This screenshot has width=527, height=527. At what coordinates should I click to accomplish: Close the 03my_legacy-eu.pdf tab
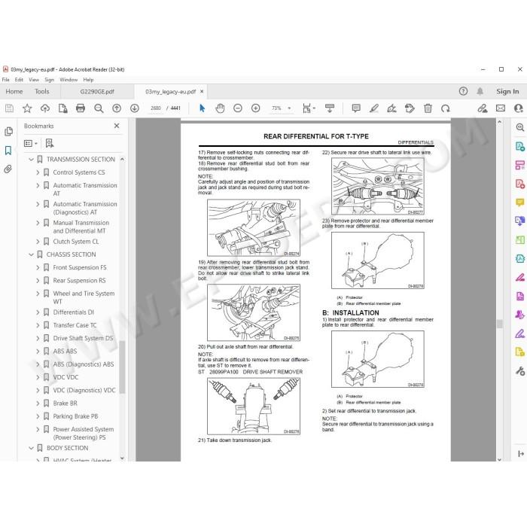click(202, 91)
